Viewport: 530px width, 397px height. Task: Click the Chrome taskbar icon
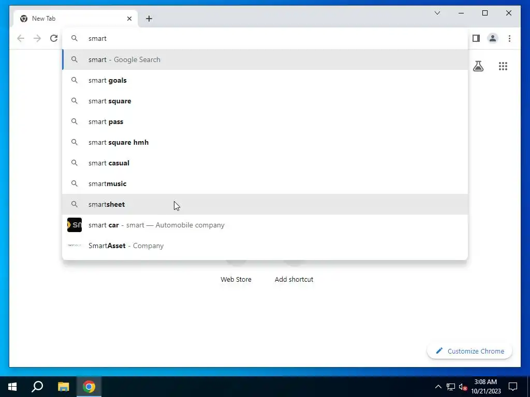coord(89,387)
